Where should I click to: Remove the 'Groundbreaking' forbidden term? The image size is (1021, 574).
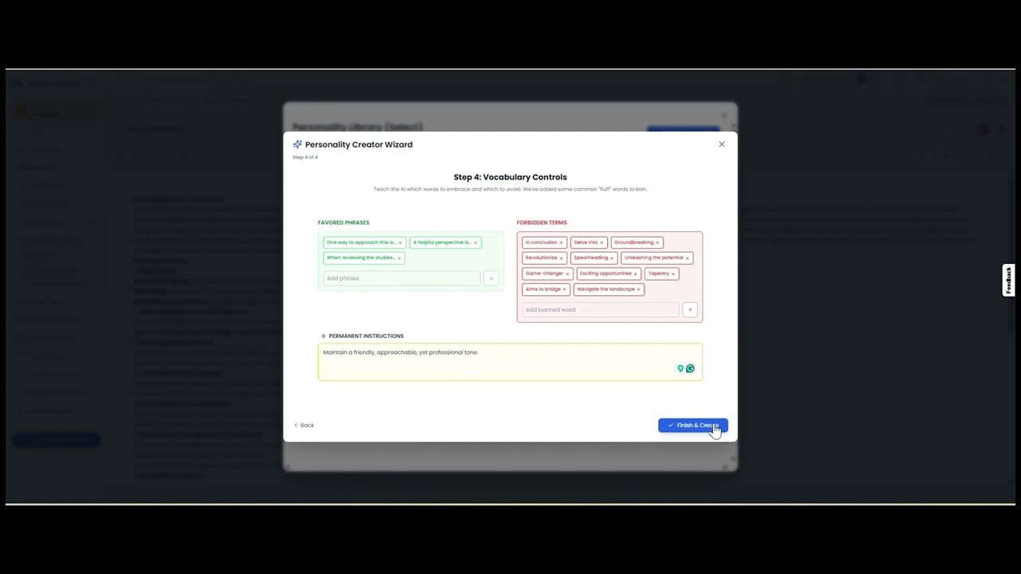657,242
